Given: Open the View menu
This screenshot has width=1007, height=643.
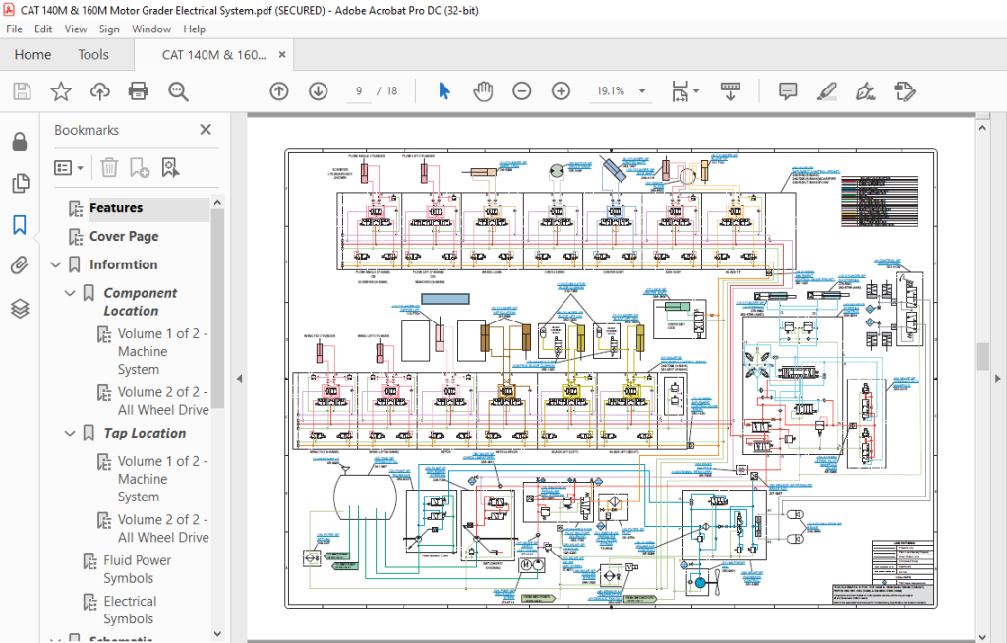Looking at the screenshot, I should tap(75, 29).
